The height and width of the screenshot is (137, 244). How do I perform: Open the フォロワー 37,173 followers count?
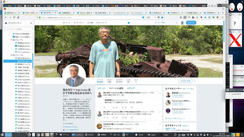119,81
